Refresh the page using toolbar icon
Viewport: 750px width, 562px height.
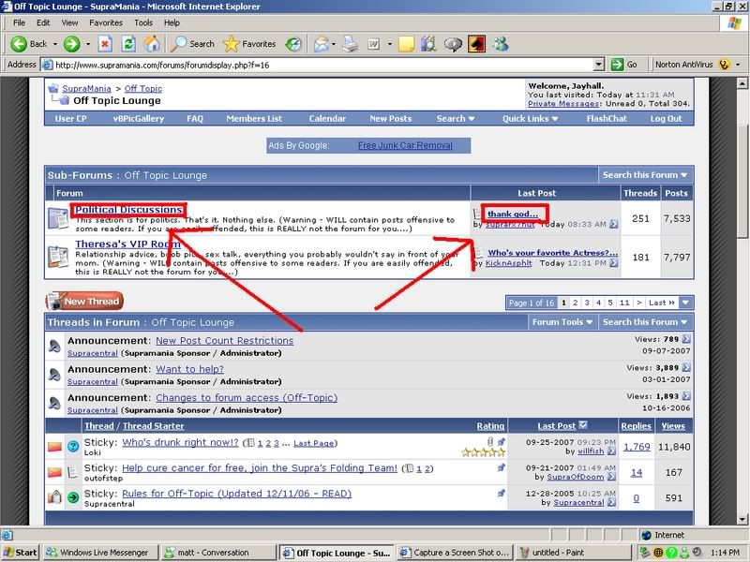tap(128, 44)
